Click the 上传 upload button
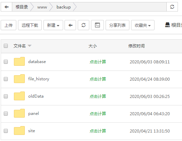Image resolution: width=182 pixels, height=141 pixels. [x=8, y=25]
